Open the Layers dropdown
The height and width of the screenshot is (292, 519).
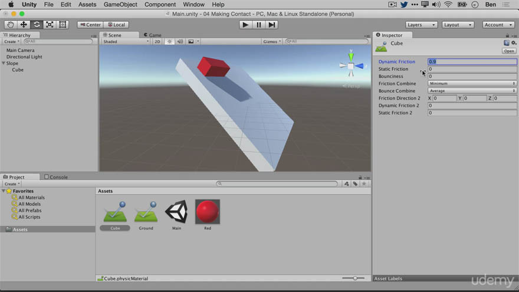pos(421,25)
